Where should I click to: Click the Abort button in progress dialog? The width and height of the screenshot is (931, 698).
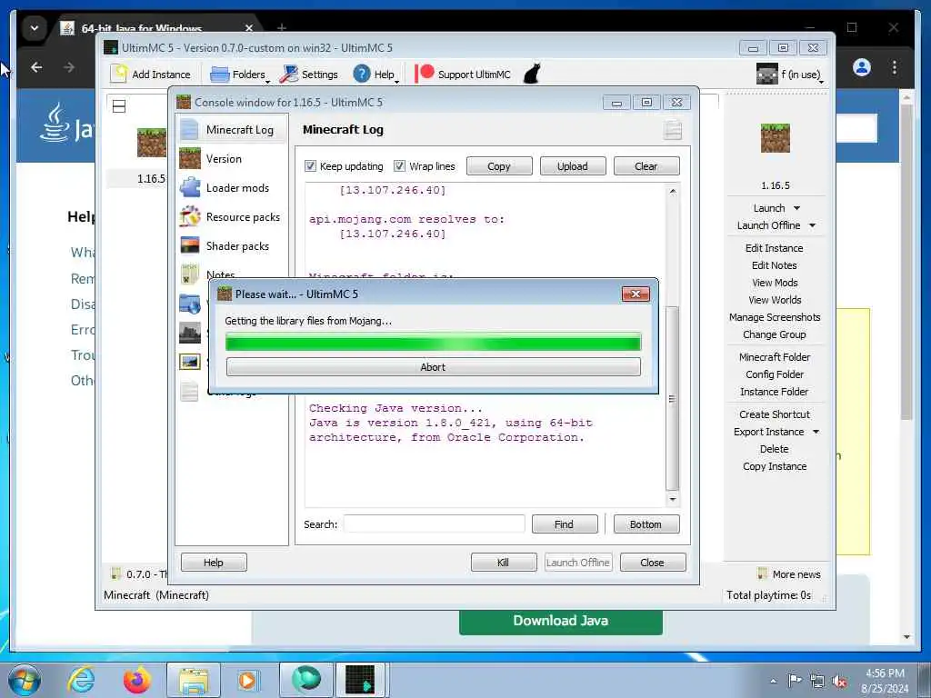pyautogui.click(x=433, y=367)
